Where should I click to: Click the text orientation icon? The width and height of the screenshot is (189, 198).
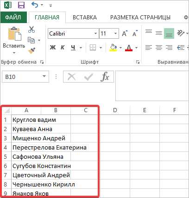[x=181, y=33]
